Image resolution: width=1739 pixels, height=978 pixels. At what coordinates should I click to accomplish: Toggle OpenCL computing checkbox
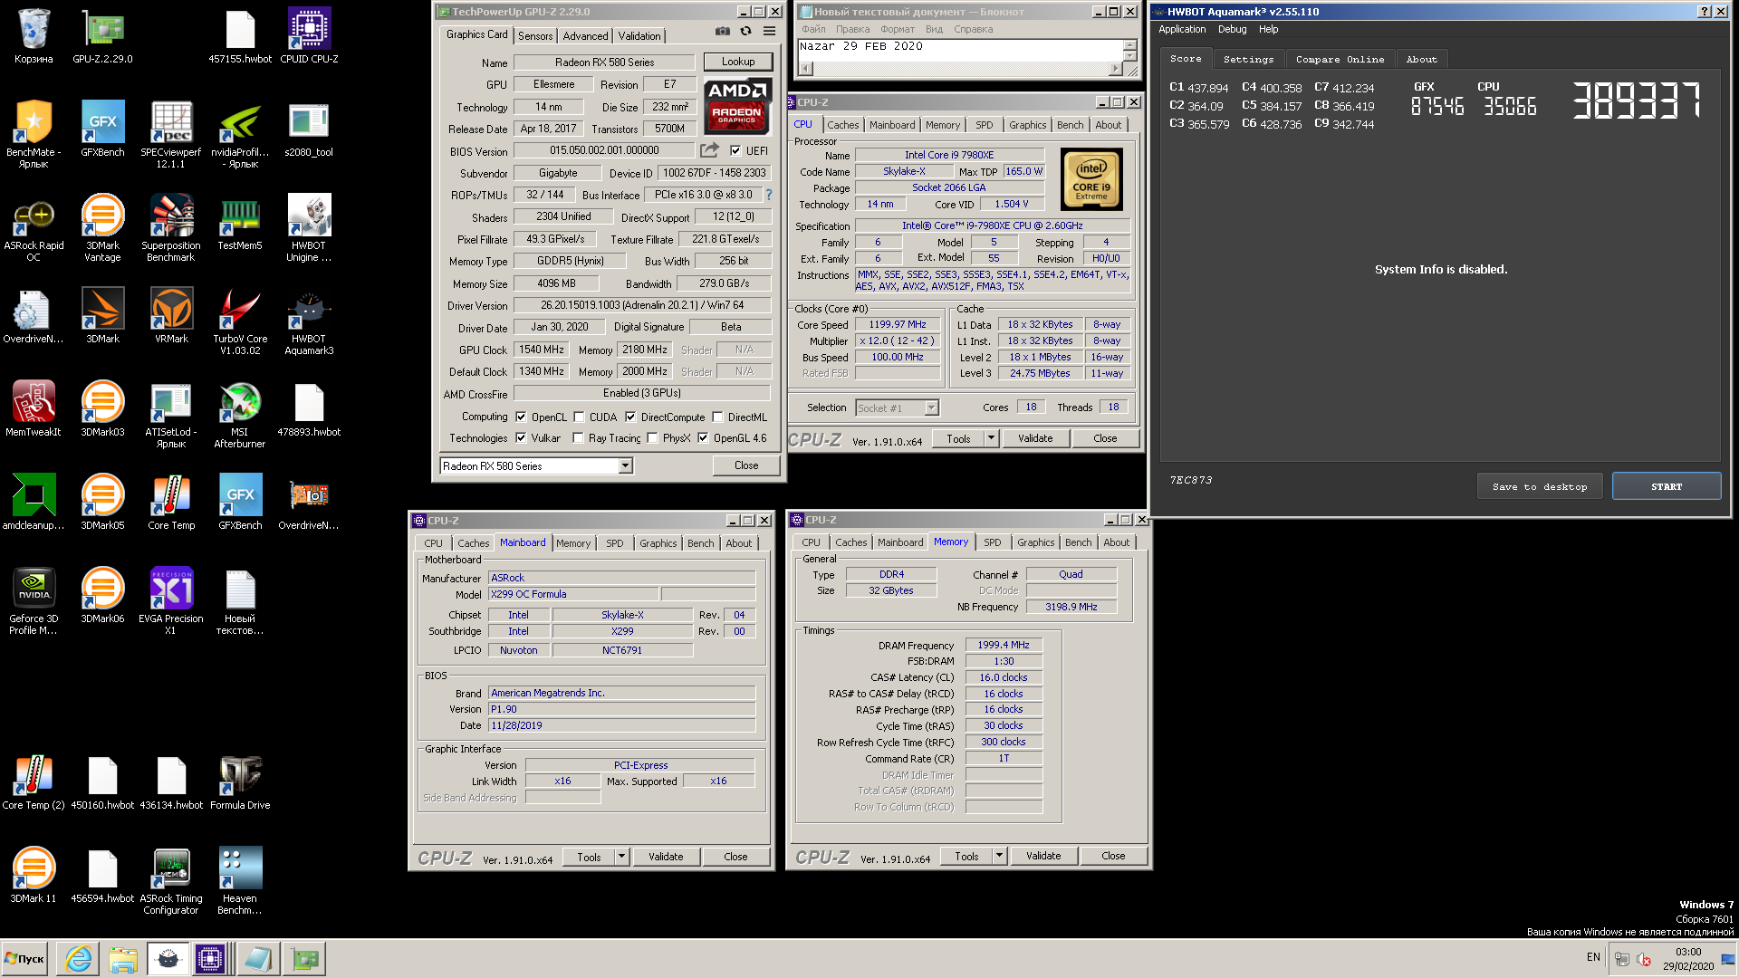coord(521,417)
